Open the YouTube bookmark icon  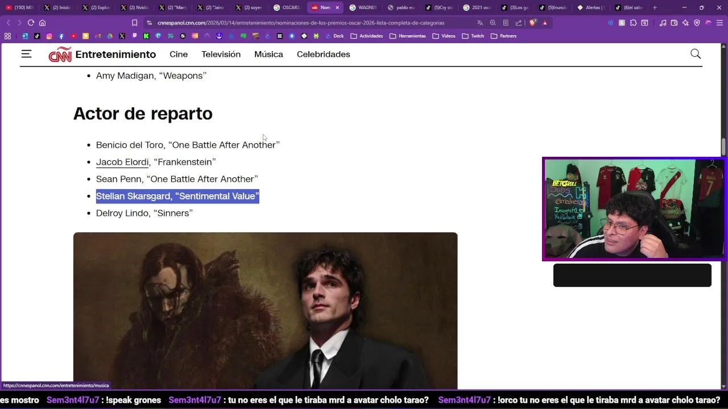click(73, 36)
